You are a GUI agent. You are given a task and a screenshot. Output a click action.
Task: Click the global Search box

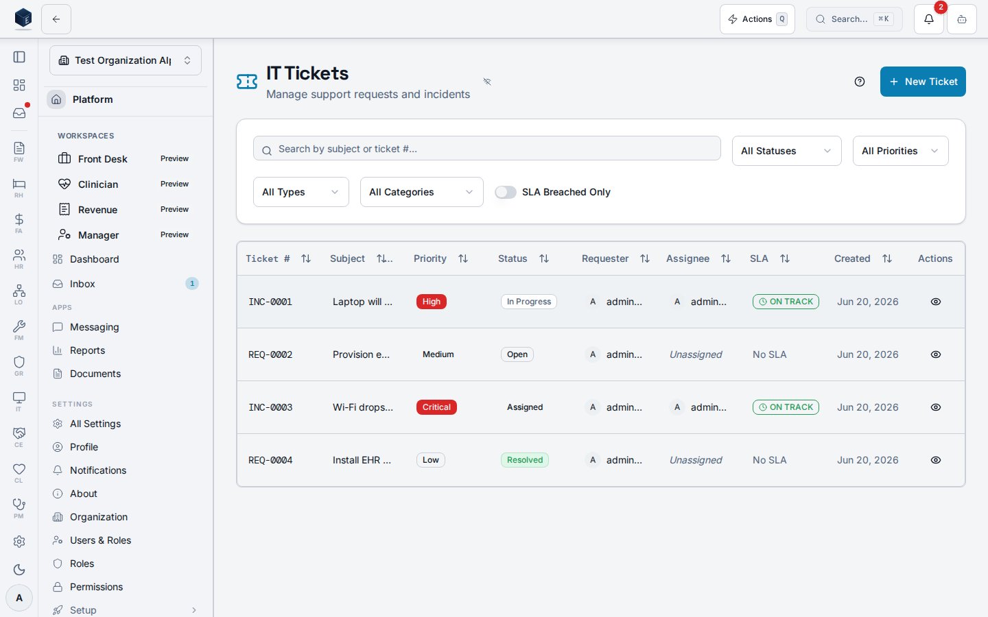point(854,19)
